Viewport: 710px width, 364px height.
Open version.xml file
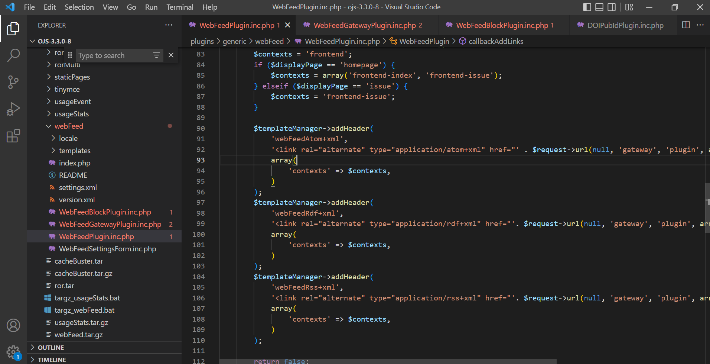pos(104,200)
